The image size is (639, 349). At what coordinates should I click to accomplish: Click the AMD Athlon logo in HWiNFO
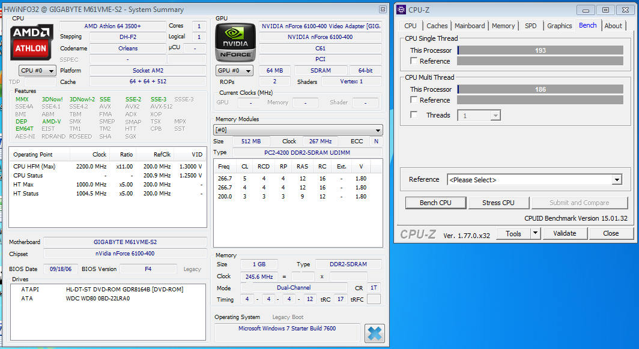pos(31,43)
